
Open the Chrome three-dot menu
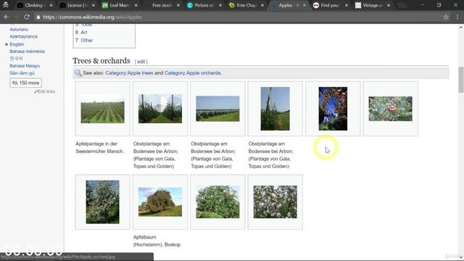[457, 17]
